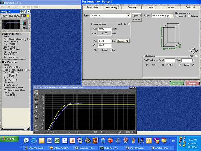This screenshot has height=151, width=201.
Task: Launch Microsoft Word from quick launch
Action: (49, 141)
